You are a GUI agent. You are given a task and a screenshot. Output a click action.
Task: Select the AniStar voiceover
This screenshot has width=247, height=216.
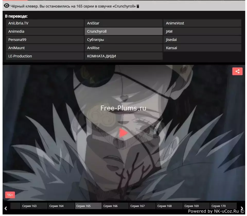[x=123, y=23]
